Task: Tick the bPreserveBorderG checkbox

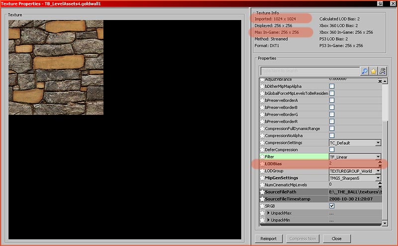Action: pyautogui.click(x=332, y=114)
